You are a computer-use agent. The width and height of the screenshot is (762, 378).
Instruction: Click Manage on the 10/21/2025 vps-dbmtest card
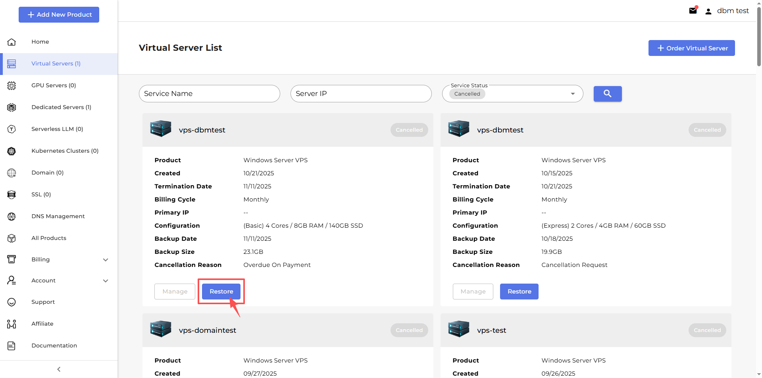(175, 292)
